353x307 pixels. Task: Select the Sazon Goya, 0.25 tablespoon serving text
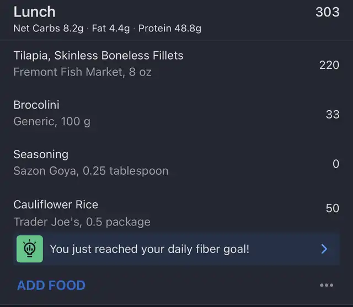[91, 171]
